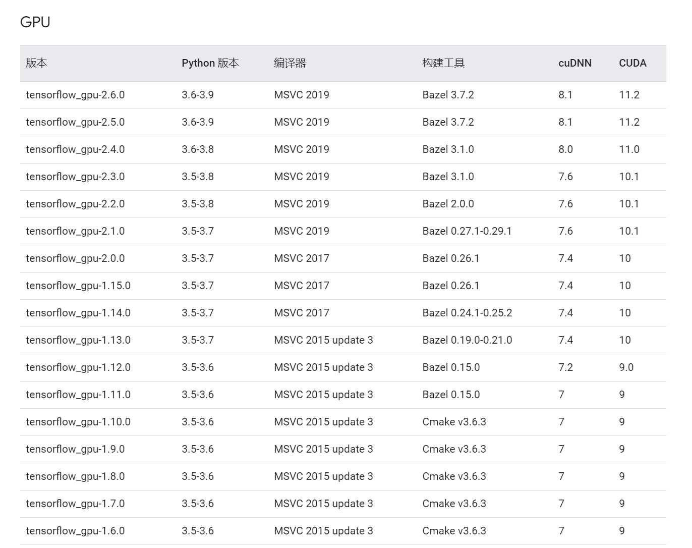The height and width of the screenshot is (548, 692).
Task: Click the Bazel 0.24.1-0.25.2 cell
Action: pos(467,313)
